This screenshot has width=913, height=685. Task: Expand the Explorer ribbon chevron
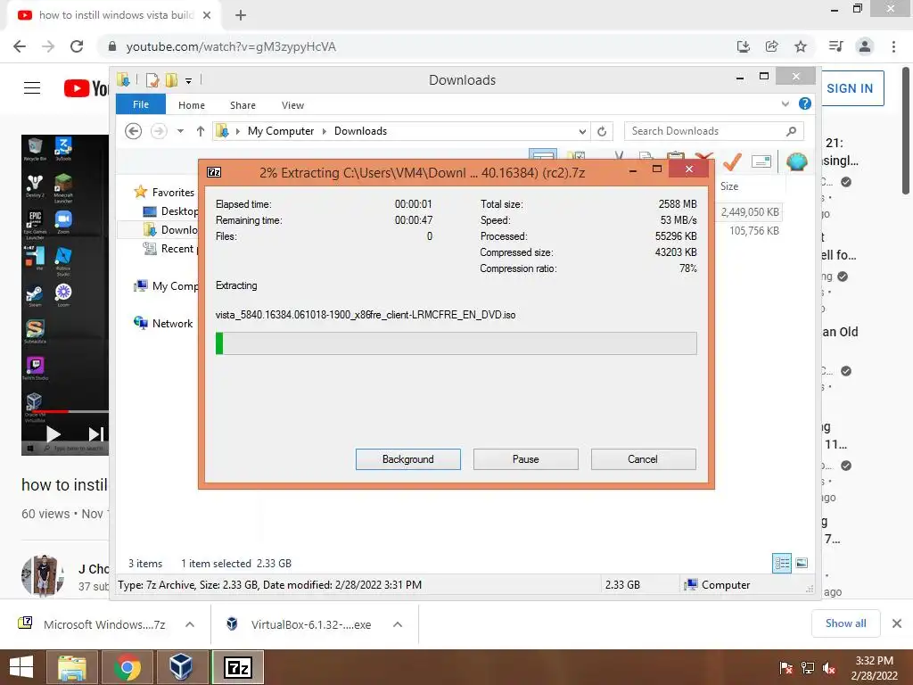[786, 103]
